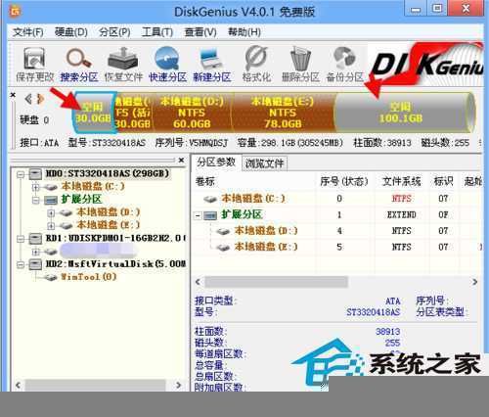
Task: Click the drive icon of 本地磁盘 (E:) in table
Action: pos(223,247)
